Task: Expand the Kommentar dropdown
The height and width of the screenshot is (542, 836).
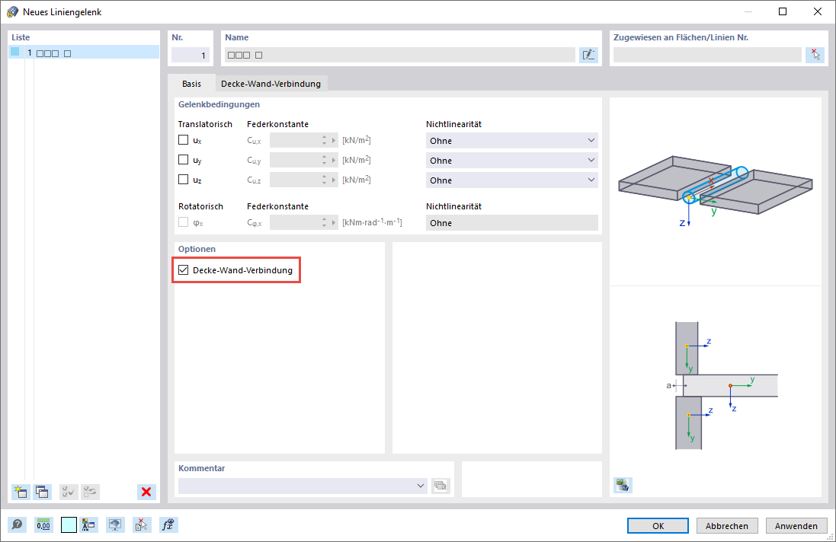Action: pyautogui.click(x=421, y=486)
